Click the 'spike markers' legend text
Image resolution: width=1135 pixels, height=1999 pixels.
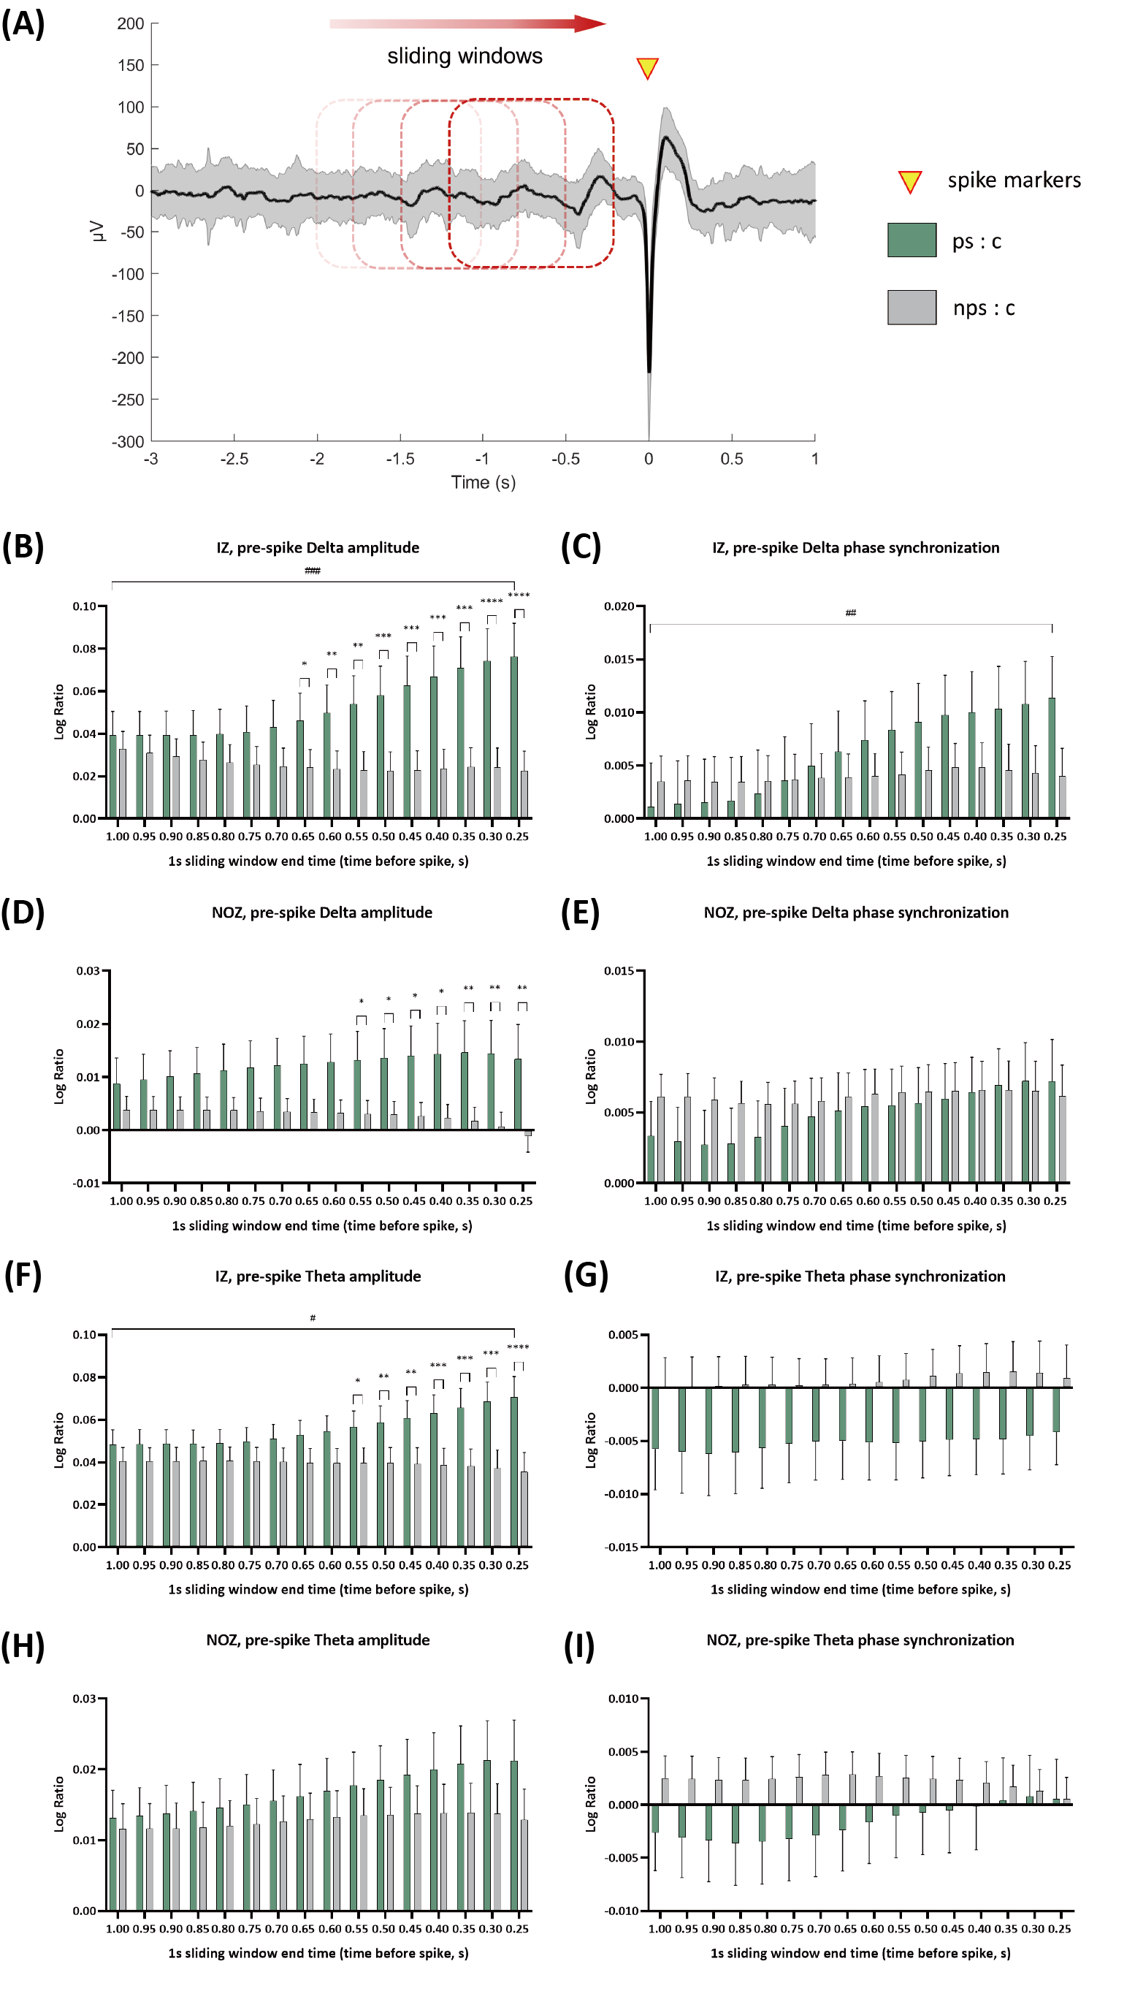[1014, 180]
